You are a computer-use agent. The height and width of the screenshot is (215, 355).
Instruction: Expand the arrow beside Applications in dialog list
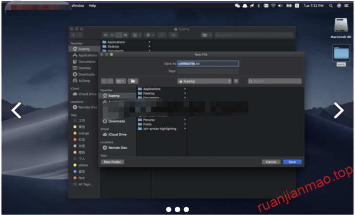185,89
